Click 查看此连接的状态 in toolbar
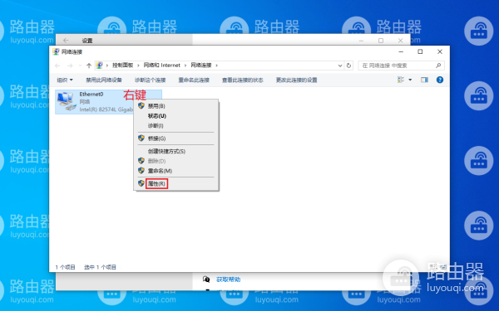Viewport: 499px width, 311px height. coord(243,80)
